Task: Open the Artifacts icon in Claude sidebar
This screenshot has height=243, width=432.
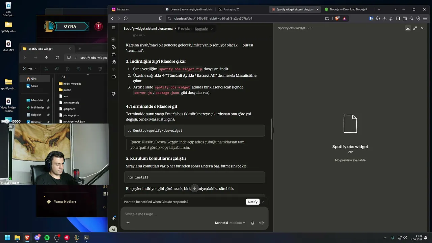Action: [113, 62]
